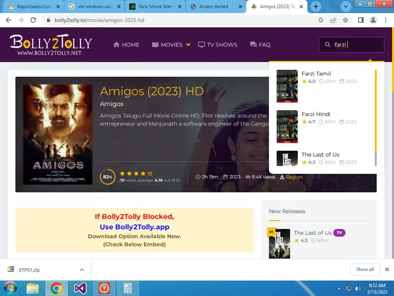Open Chrome profile avatar menu

click(373, 20)
